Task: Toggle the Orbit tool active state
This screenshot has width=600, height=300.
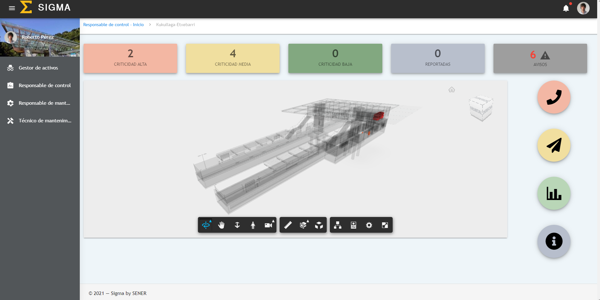Action: [206, 225]
